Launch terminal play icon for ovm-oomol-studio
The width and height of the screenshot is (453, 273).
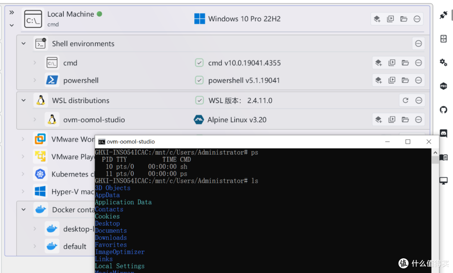(x=392, y=120)
